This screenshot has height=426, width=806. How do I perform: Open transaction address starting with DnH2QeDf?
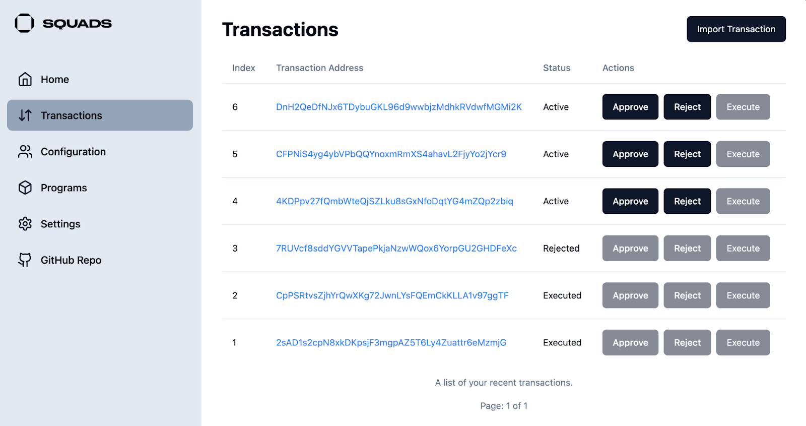point(398,107)
